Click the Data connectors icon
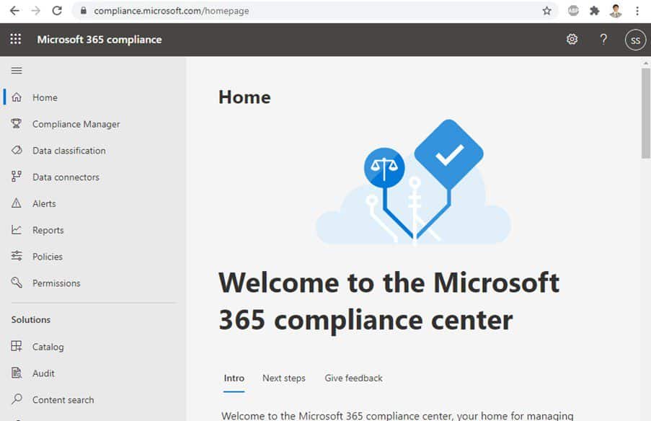Screen dimensions: 651x421 (17, 177)
